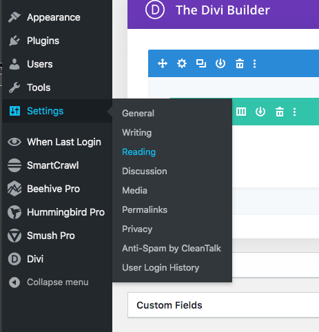Delete section with the trash icon in blue bar
This screenshot has height=332, width=319.
(x=240, y=63)
